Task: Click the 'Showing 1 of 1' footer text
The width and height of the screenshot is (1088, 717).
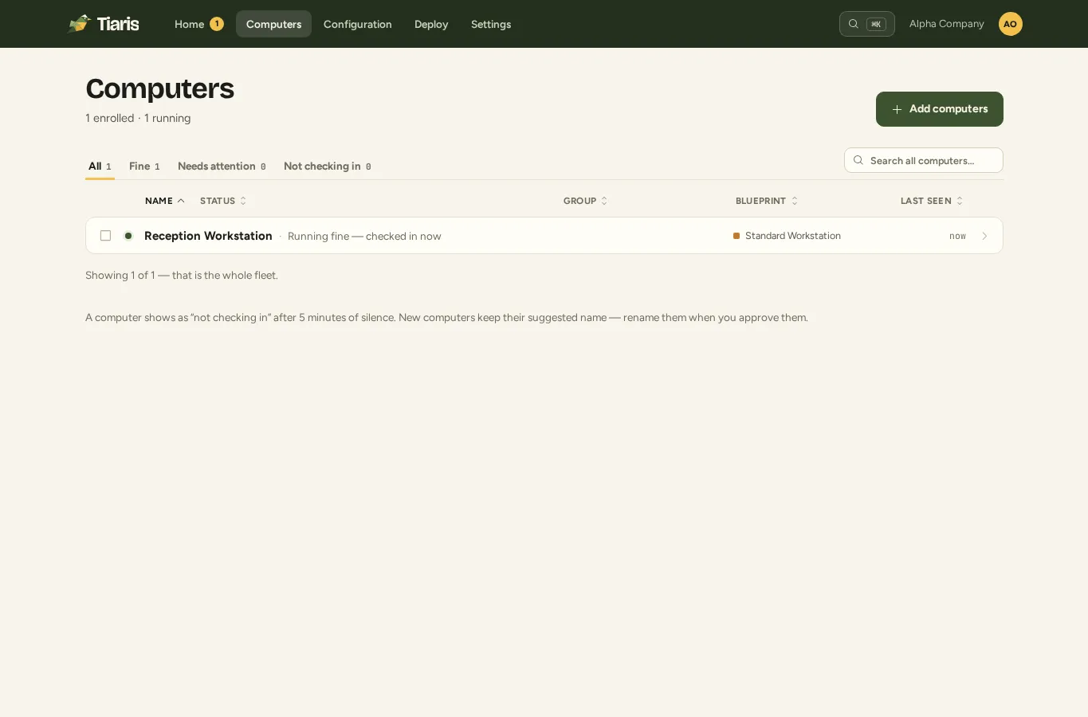Action: (x=182, y=275)
